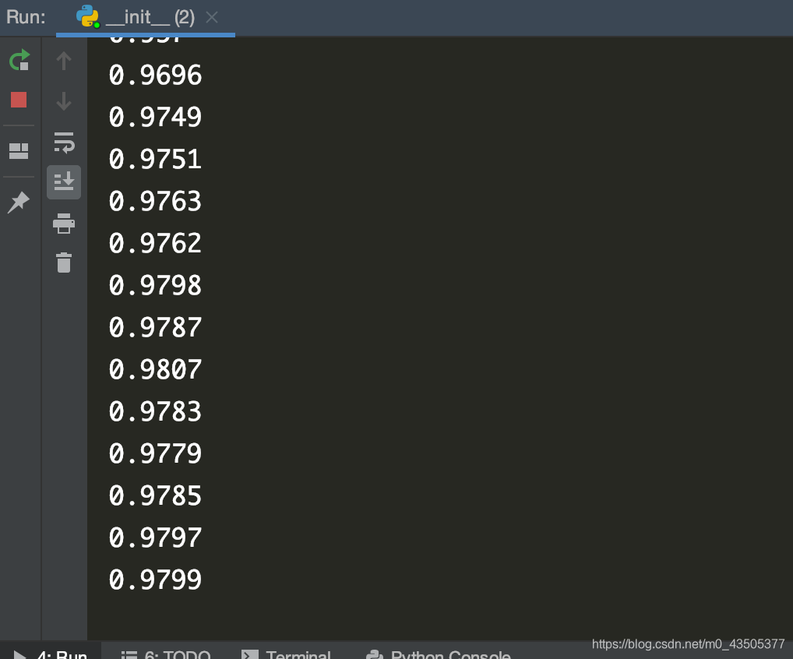This screenshot has width=793, height=659.
Task: Click output value 0.9798
Action: pyautogui.click(x=155, y=285)
